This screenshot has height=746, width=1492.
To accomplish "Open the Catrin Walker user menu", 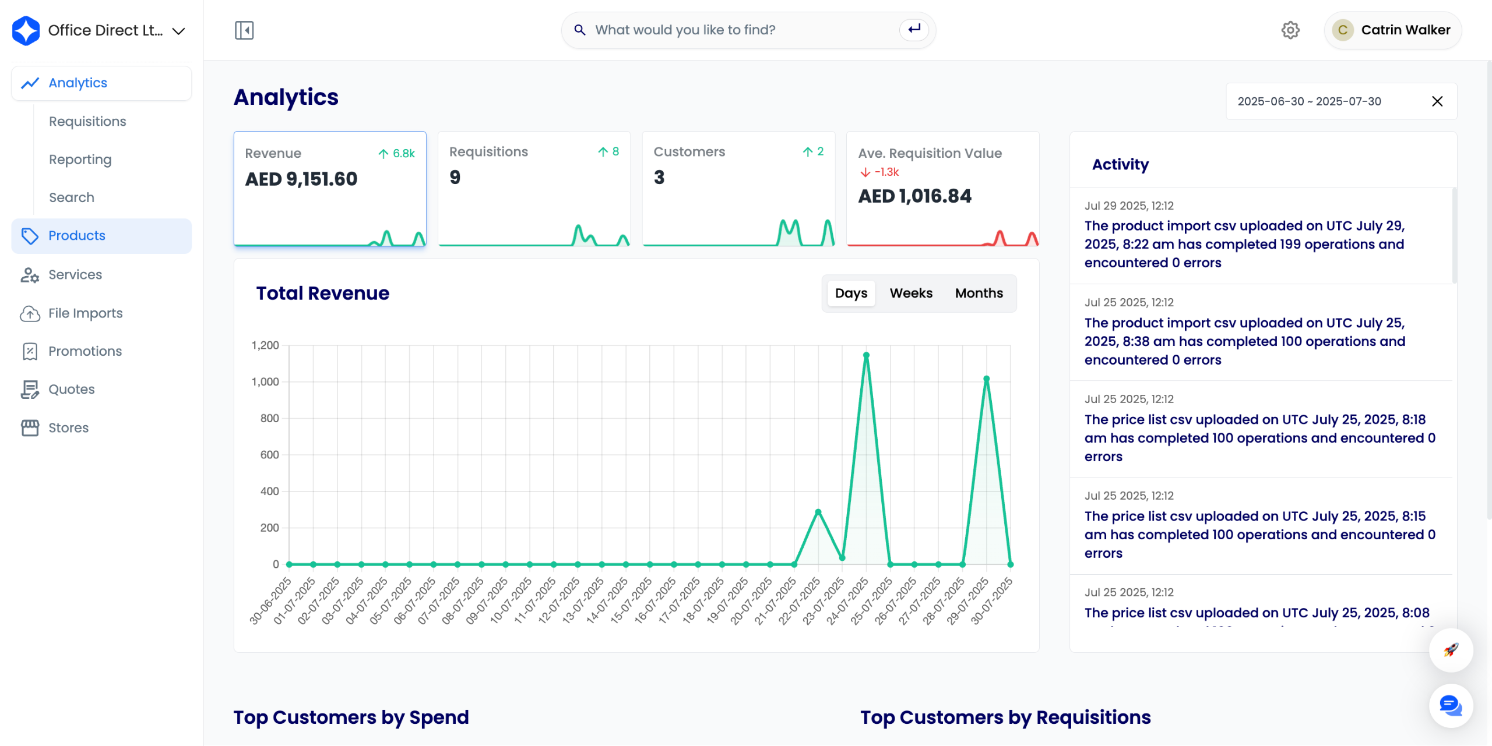I will pos(1393,30).
